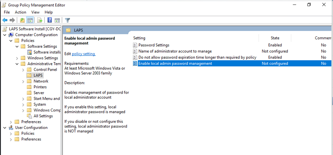Expand the Control Panel folder
333x155 pixels.
click(23, 69)
